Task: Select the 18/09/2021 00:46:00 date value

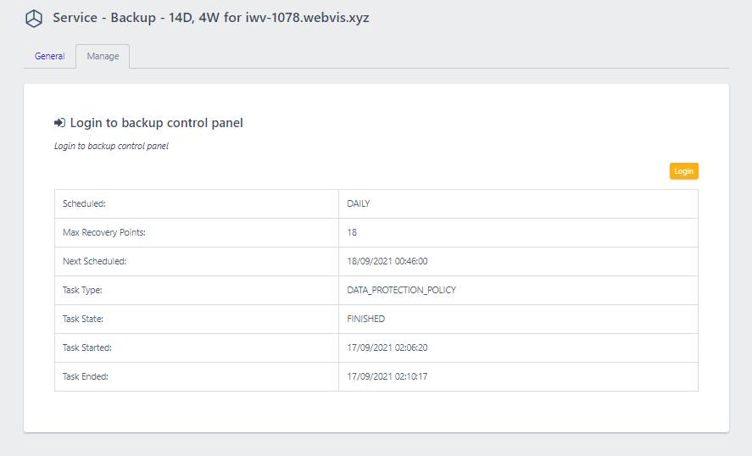Action: click(387, 261)
